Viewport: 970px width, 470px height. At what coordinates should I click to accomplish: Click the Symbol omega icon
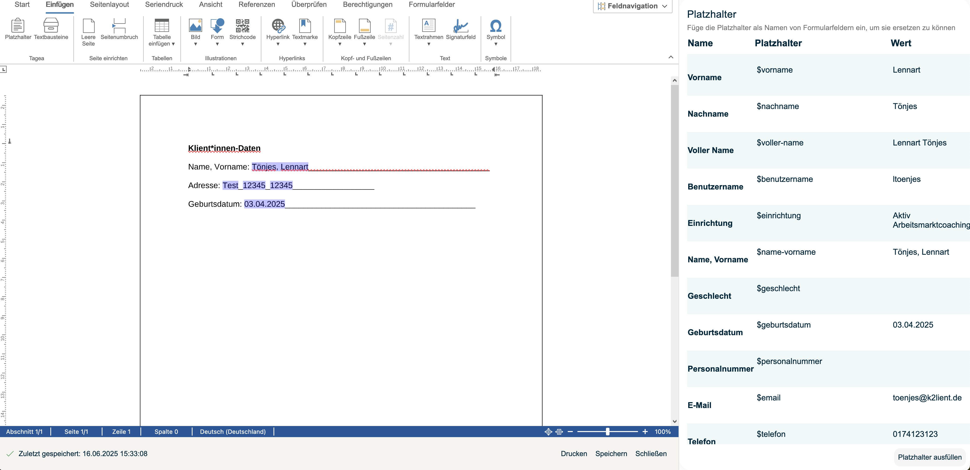(496, 26)
